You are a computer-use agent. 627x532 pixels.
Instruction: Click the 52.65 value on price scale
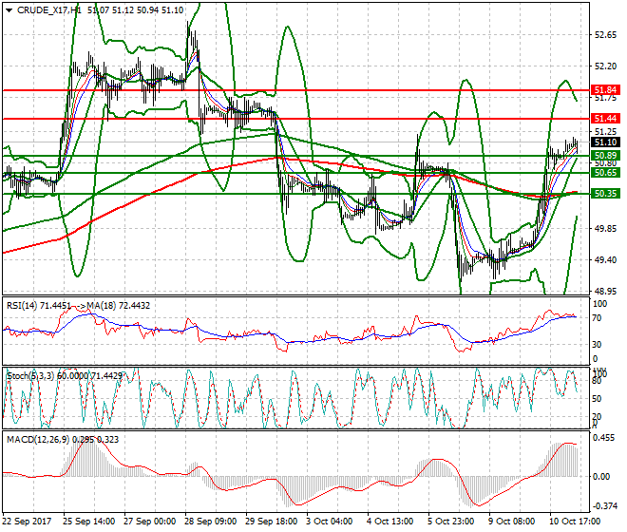pos(604,35)
